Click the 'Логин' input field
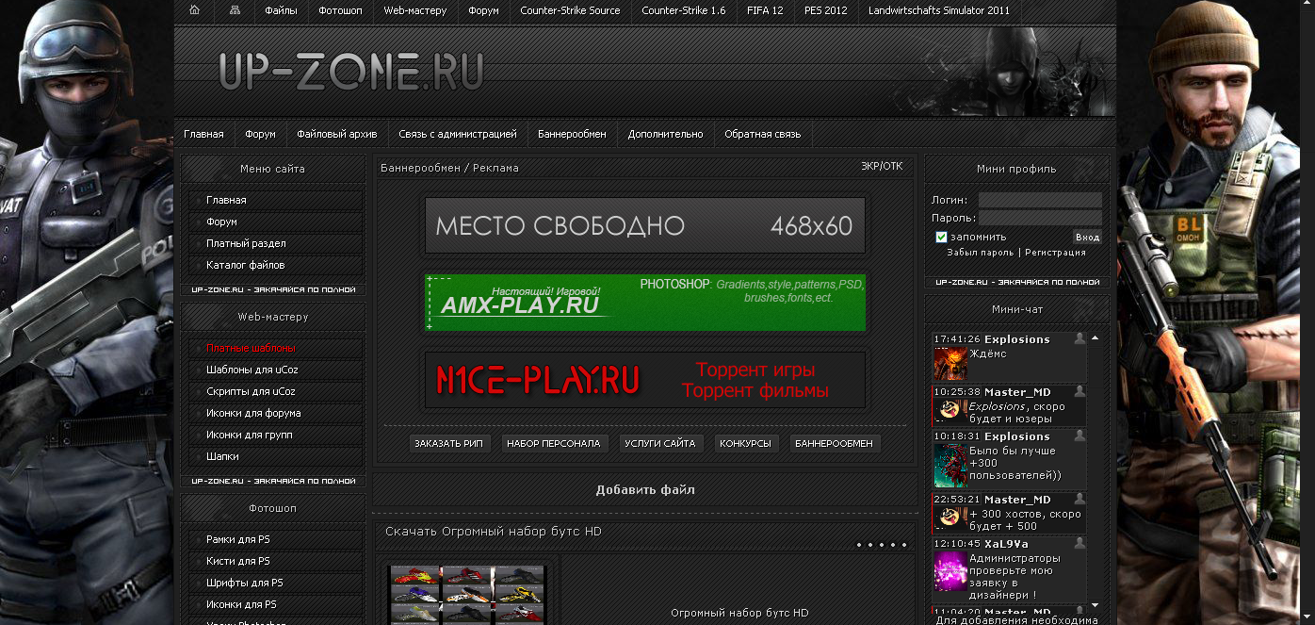Viewport: 1315px width, 625px height. pos(1040,200)
